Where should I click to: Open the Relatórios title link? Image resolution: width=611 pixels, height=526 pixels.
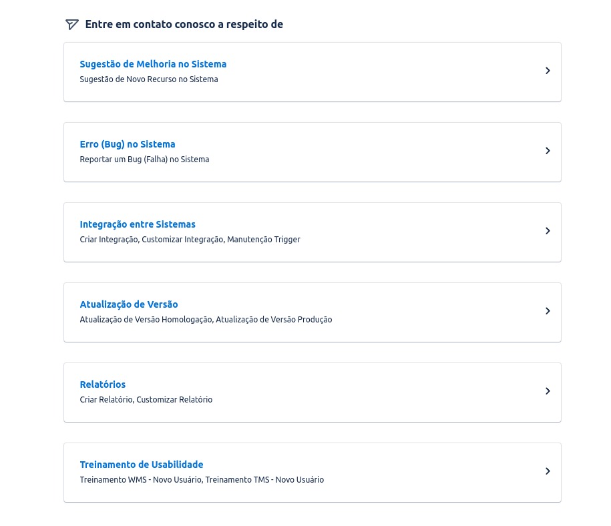103,384
